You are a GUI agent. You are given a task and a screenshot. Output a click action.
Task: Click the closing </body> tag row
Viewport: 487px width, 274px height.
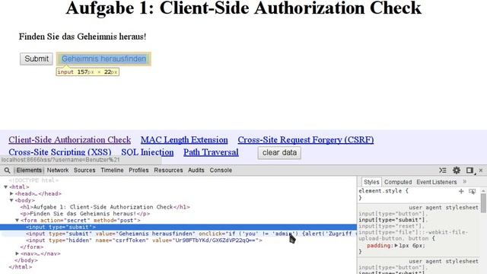click(x=26, y=260)
